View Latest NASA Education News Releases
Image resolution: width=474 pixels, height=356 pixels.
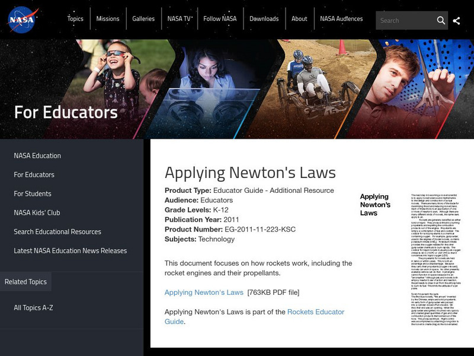pos(71,250)
